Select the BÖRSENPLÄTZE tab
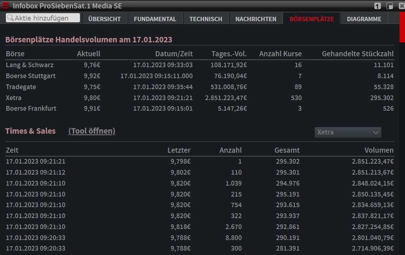 (312, 19)
